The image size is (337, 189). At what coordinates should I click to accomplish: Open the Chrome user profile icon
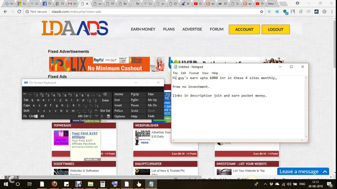click(298, 3)
